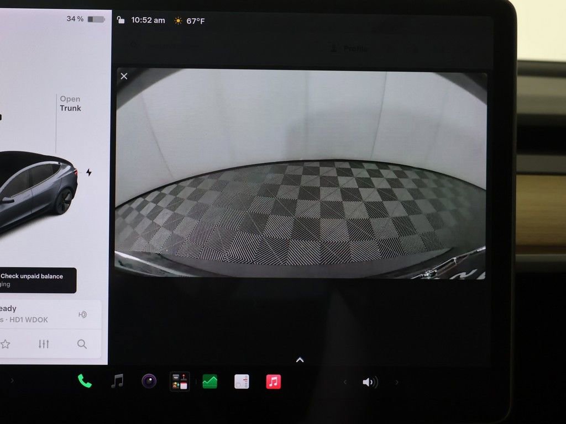Open the music note media app
Image resolution: width=566 pixels, height=424 pixels.
117,381
